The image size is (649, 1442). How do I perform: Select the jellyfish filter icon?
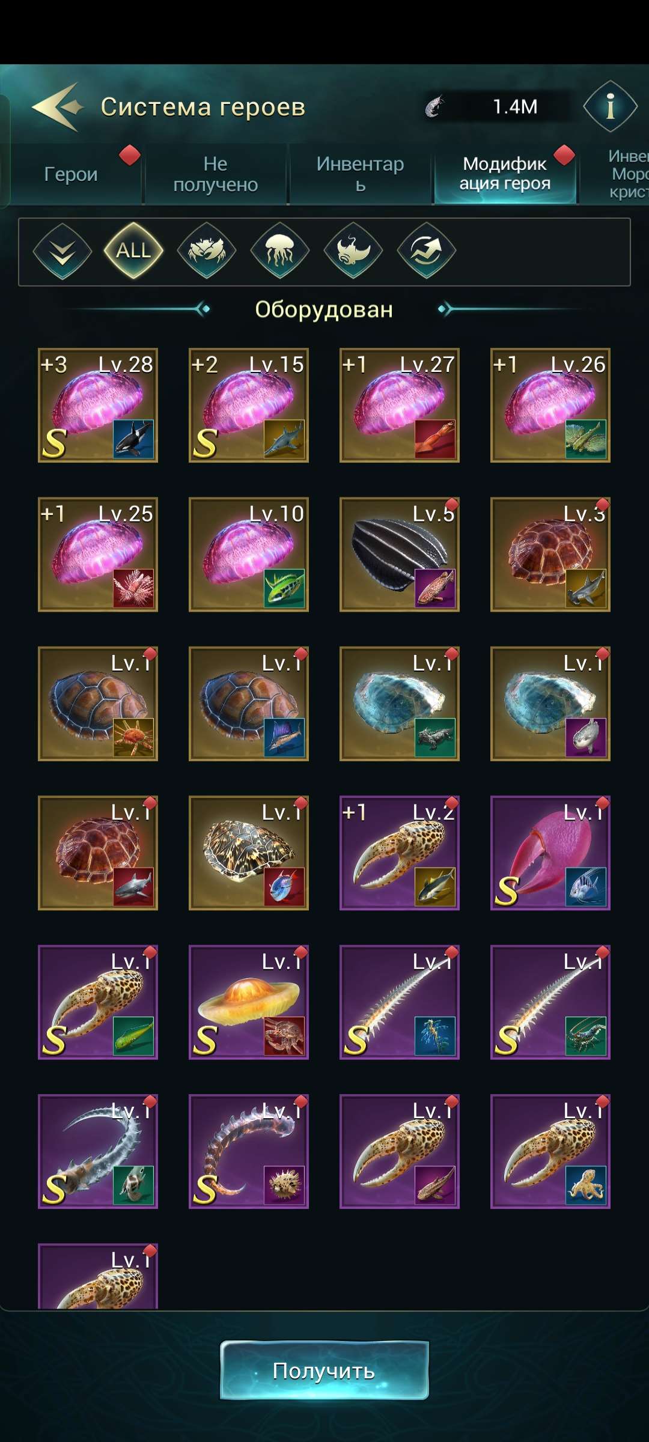pos(280,251)
